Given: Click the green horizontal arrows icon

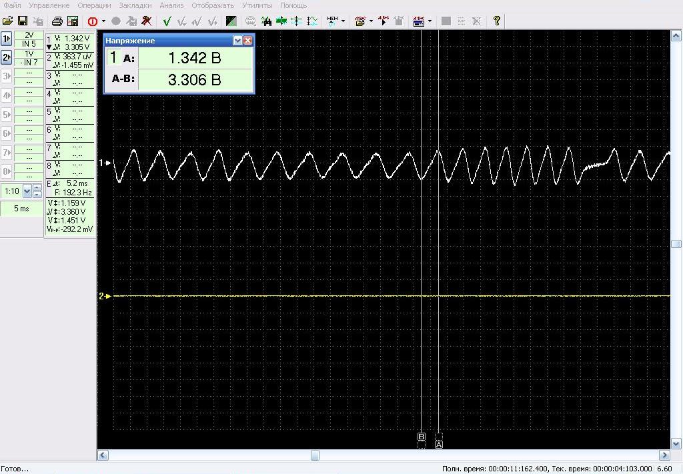Looking at the screenshot, I should coord(281,21).
